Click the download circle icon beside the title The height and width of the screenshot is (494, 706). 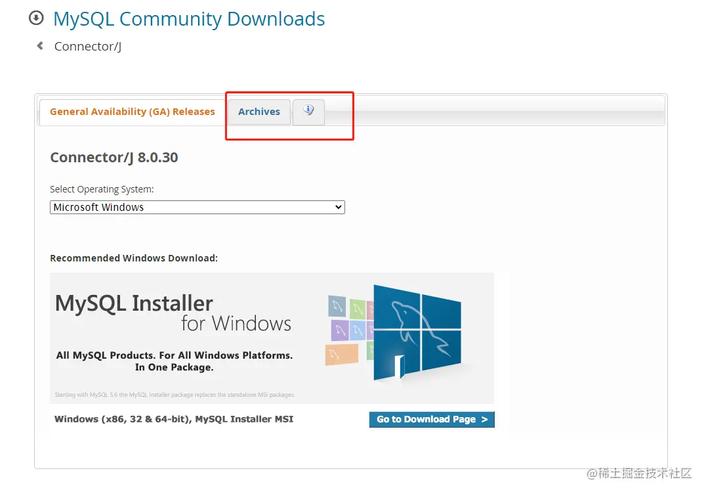(x=36, y=18)
